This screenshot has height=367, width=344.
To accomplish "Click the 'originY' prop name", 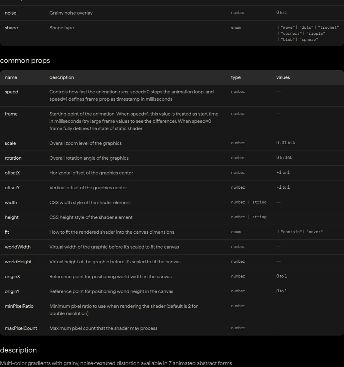I will pyautogui.click(x=12, y=291).
